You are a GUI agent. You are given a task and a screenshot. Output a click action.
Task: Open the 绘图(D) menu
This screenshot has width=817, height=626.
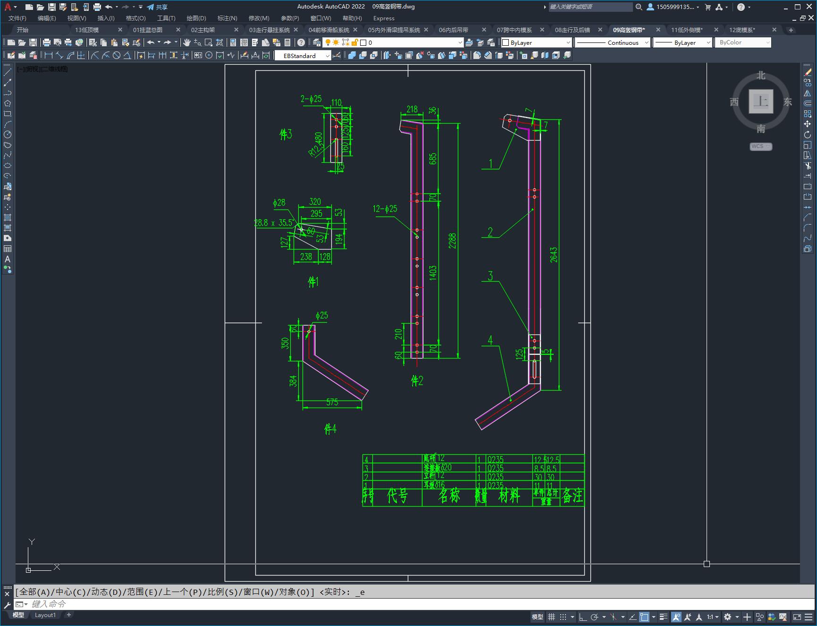point(196,18)
